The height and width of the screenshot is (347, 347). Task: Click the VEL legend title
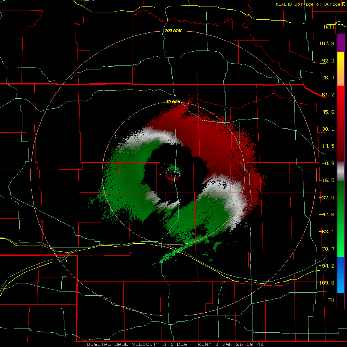click(339, 23)
